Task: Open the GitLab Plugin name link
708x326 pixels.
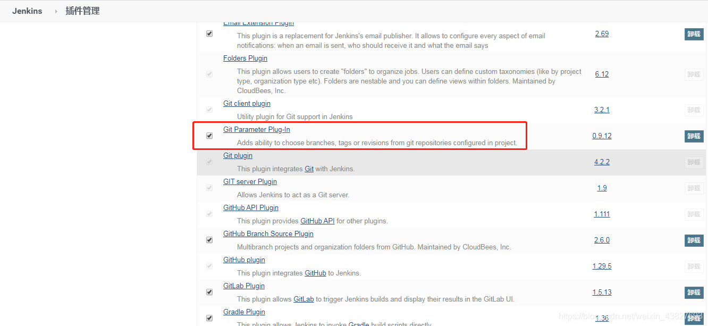Action: (244, 286)
